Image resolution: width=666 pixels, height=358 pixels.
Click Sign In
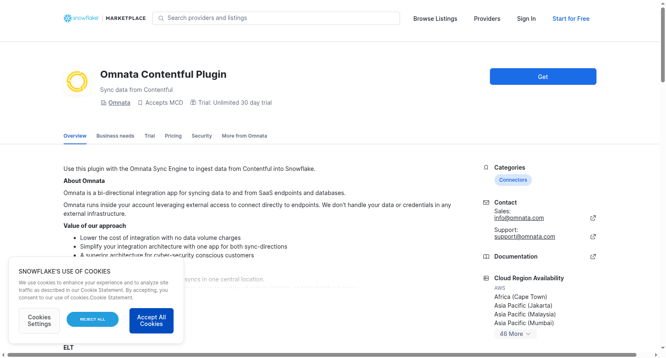click(x=526, y=19)
